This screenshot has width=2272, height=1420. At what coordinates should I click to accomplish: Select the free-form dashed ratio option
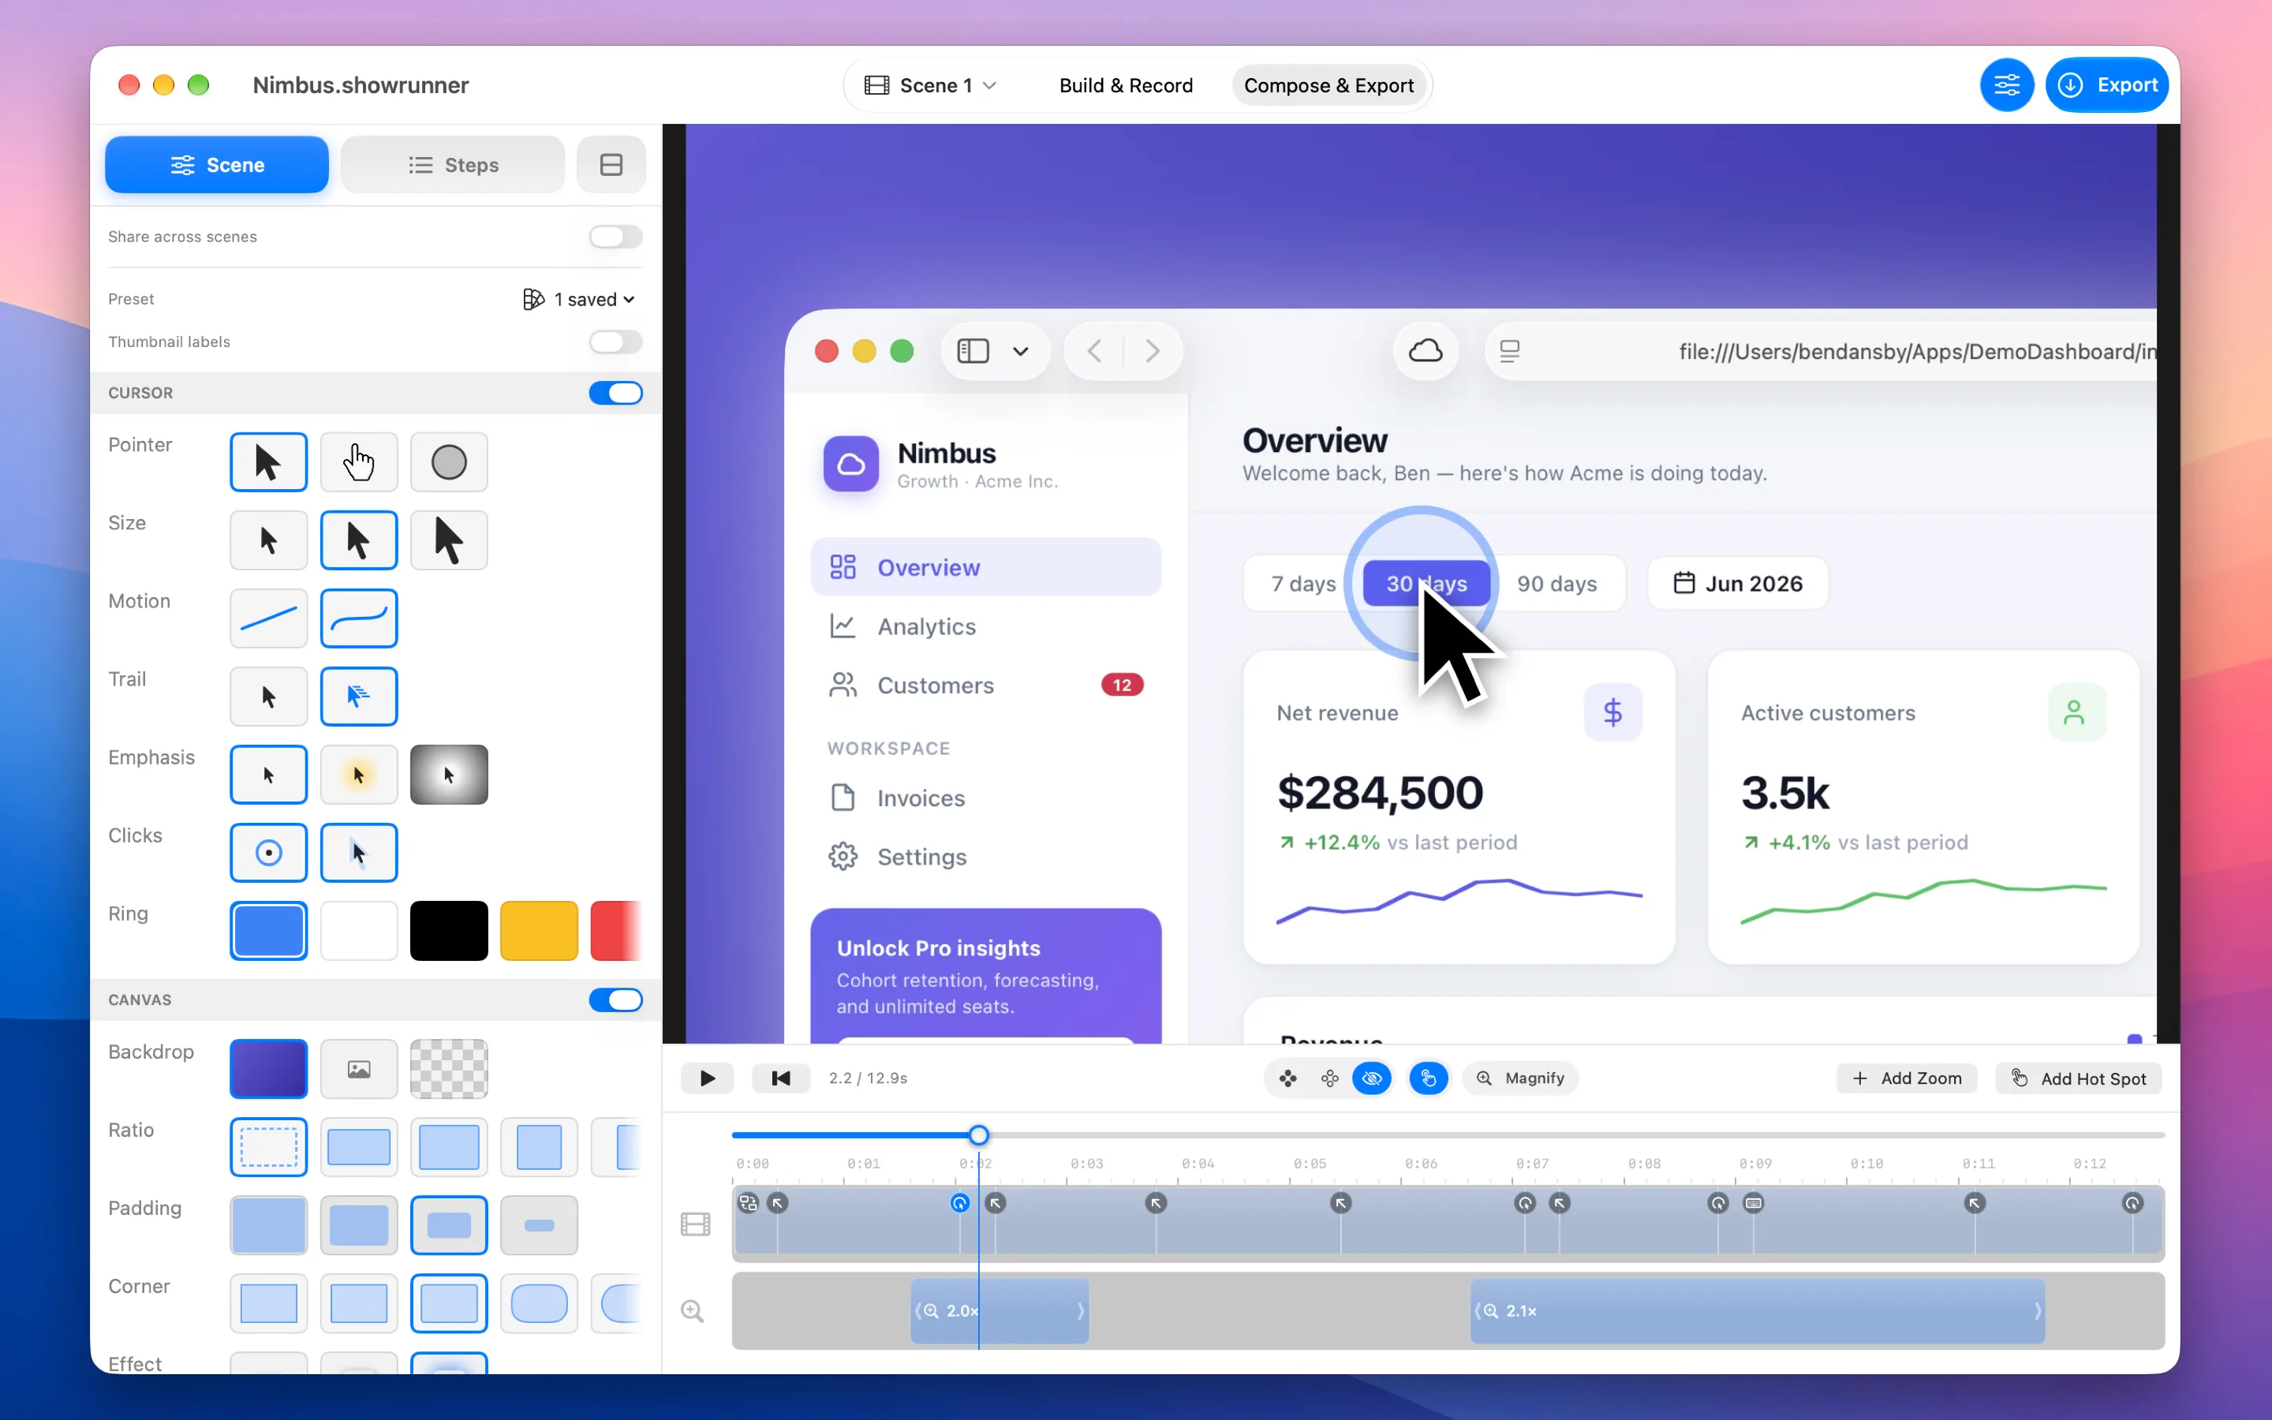coord(268,1147)
